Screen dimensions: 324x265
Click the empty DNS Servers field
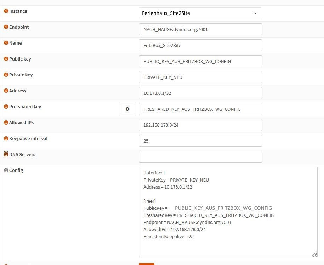(x=200, y=157)
